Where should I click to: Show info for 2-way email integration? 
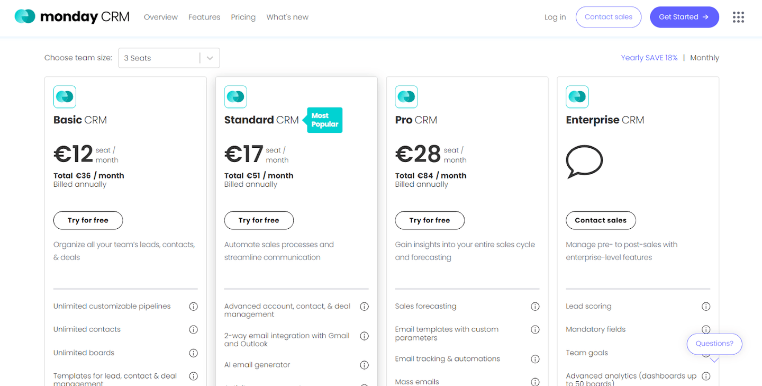click(x=365, y=336)
